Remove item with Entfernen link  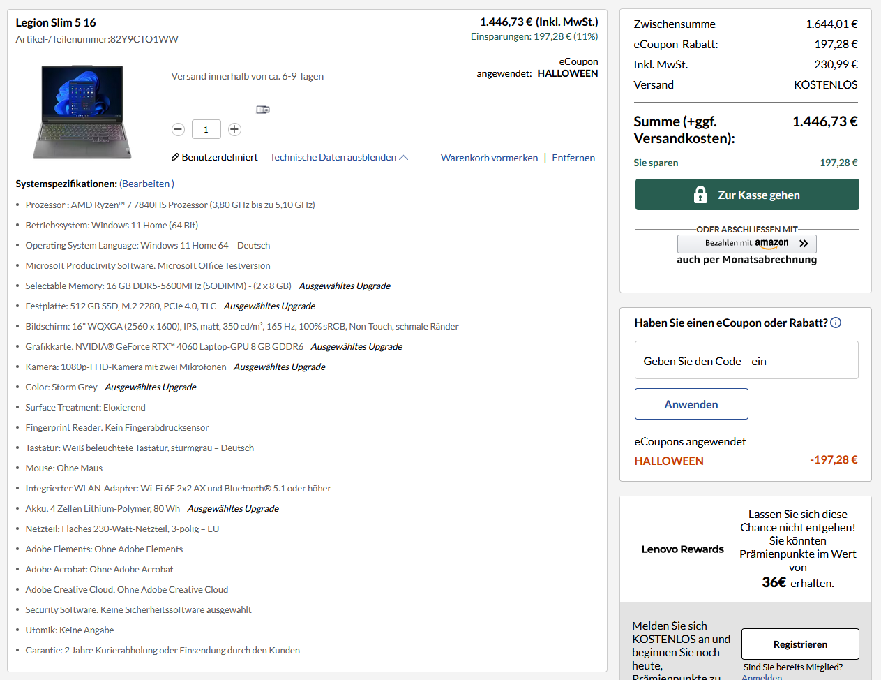(573, 158)
